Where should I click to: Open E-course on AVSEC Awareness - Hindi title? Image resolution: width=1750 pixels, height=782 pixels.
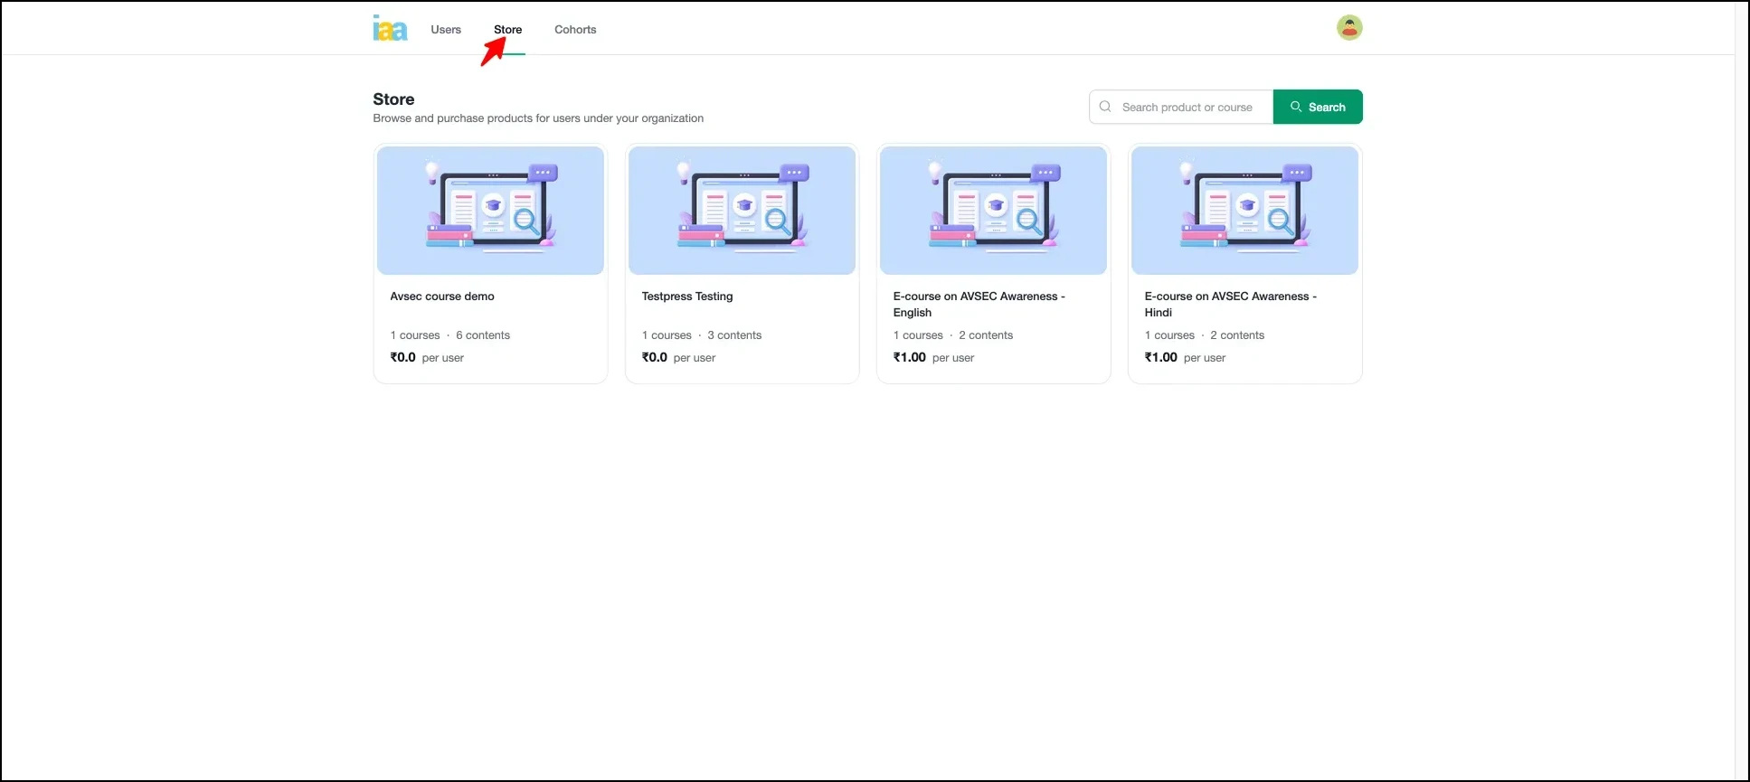point(1230,304)
